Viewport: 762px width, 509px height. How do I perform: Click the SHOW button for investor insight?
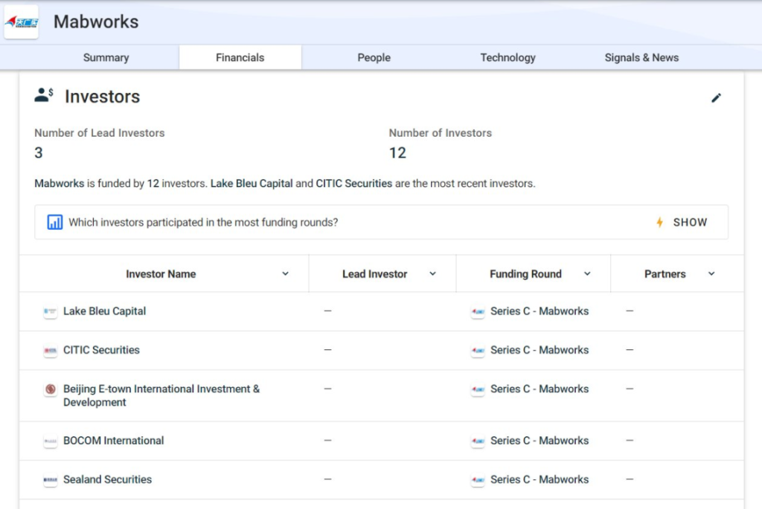[x=682, y=222]
